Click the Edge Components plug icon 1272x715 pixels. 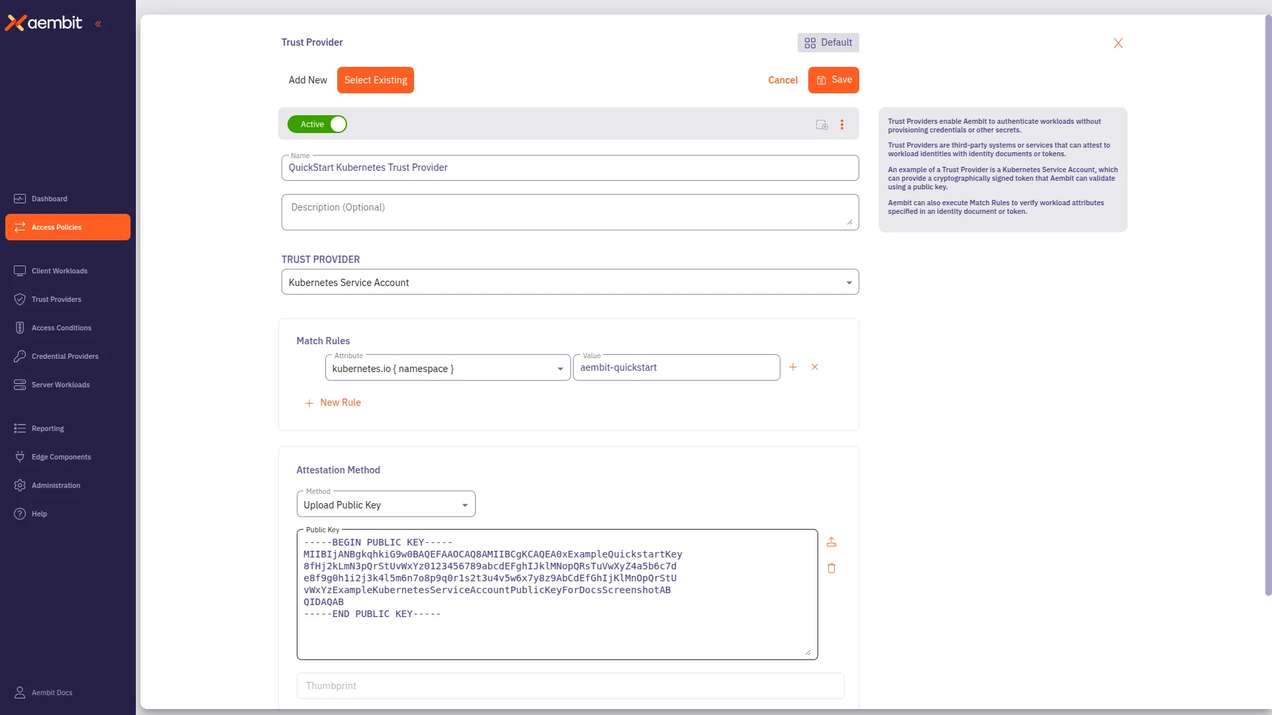pyautogui.click(x=20, y=457)
